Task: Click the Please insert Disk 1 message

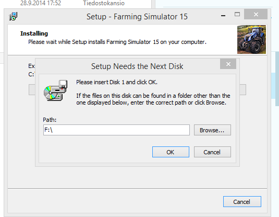Action: coord(117,82)
